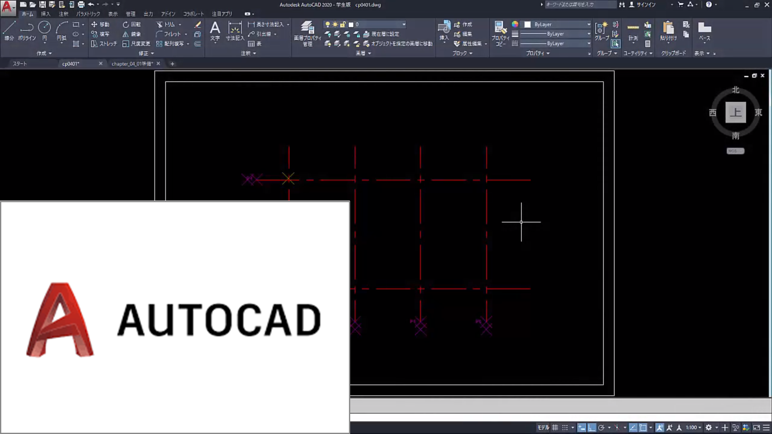Click the Undo arrow in quick access toolbar
Screen dimensions: 772x434
click(x=91, y=4)
